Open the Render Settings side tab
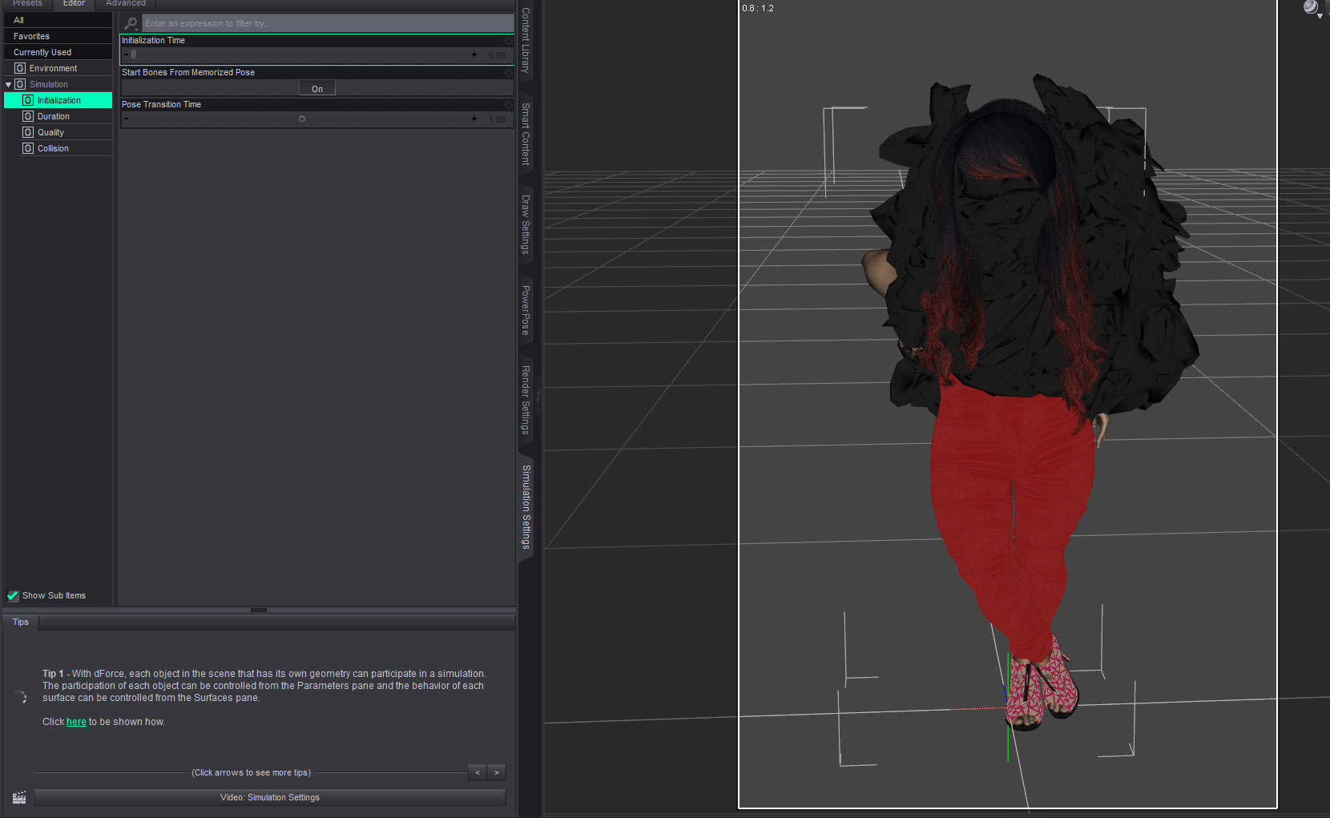This screenshot has height=818, width=1330. (x=526, y=400)
